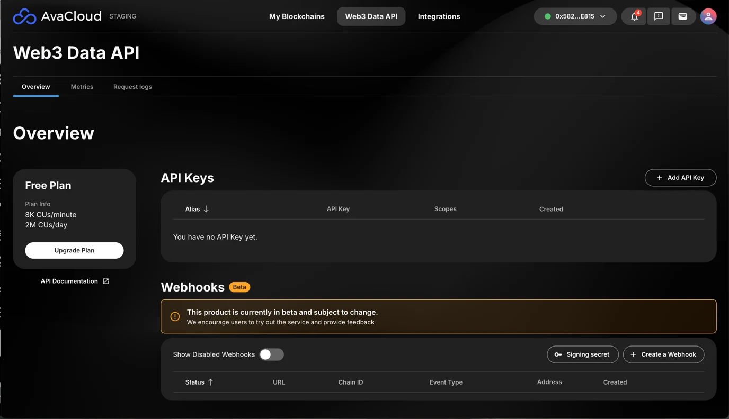
Task: Click the warning icon in the beta notice
Action: click(x=175, y=316)
